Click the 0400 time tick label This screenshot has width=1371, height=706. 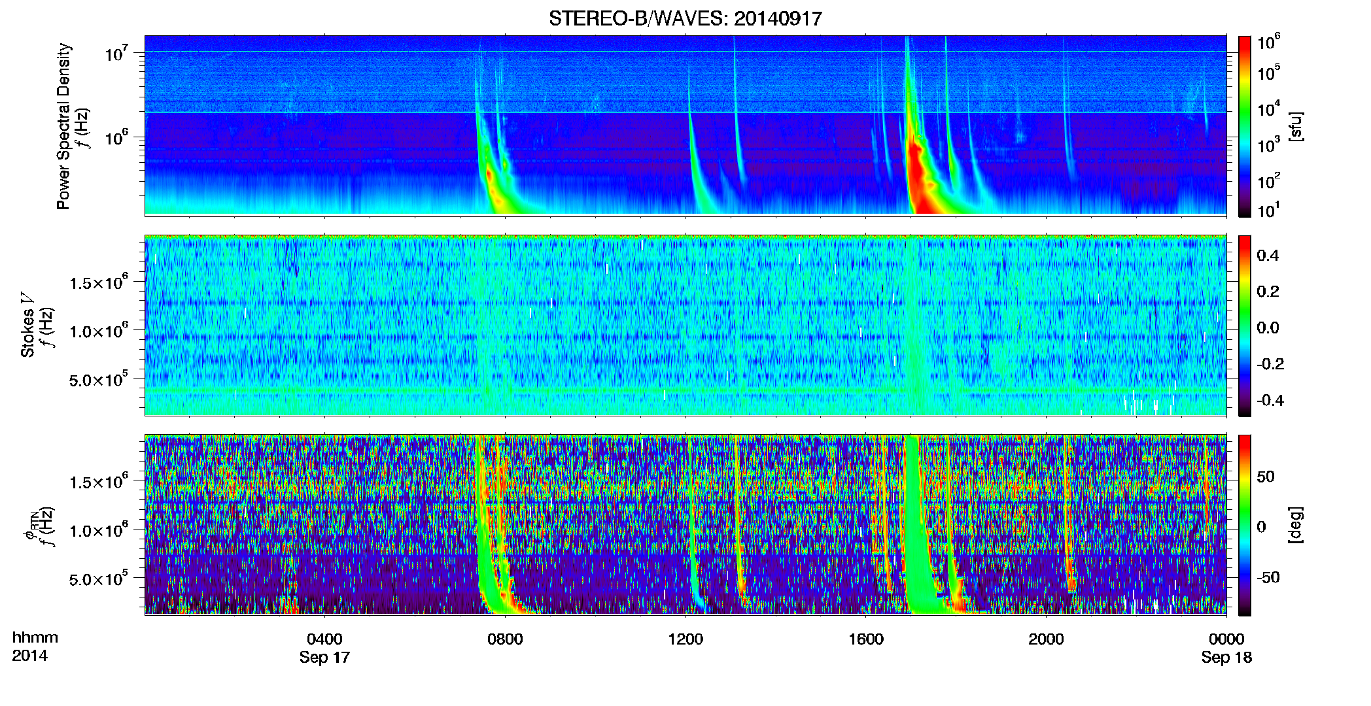pyautogui.click(x=324, y=639)
